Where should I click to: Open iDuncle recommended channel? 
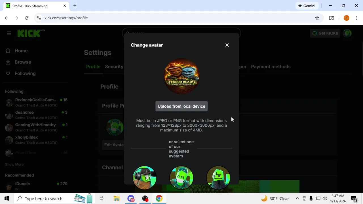point(36,186)
